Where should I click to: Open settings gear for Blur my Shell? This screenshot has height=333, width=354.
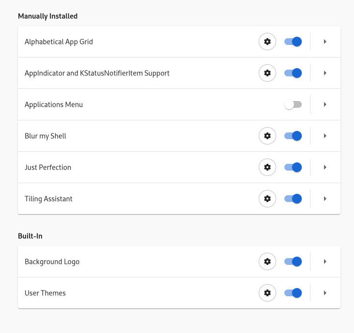point(267,136)
